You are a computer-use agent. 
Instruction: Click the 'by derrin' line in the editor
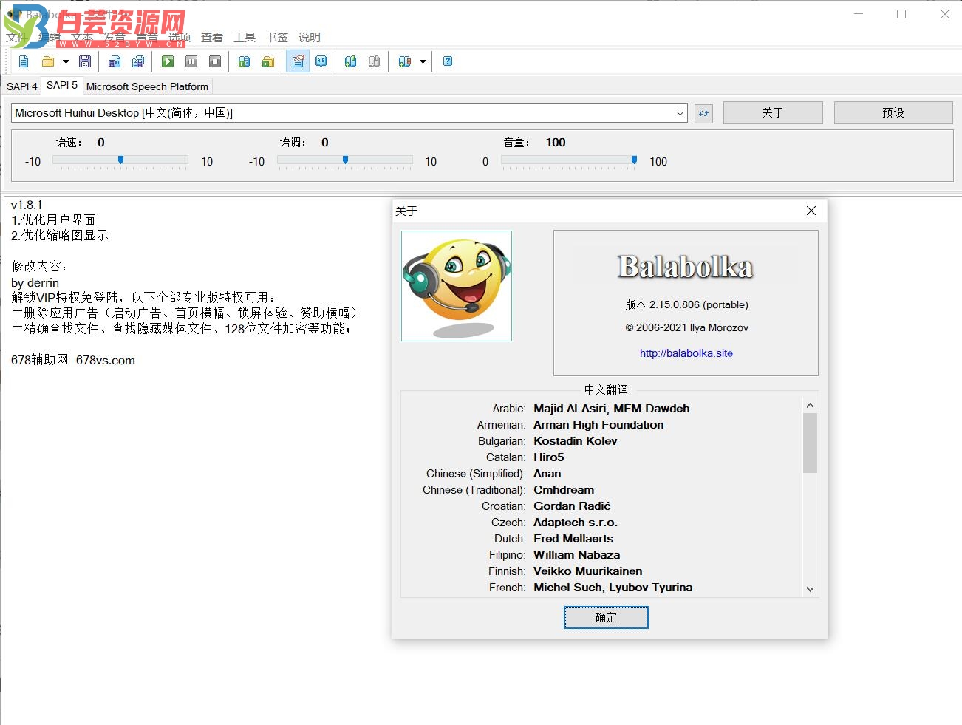tap(35, 282)
